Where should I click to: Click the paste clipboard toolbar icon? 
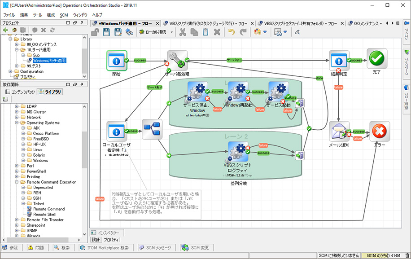[x=205, y=32]
